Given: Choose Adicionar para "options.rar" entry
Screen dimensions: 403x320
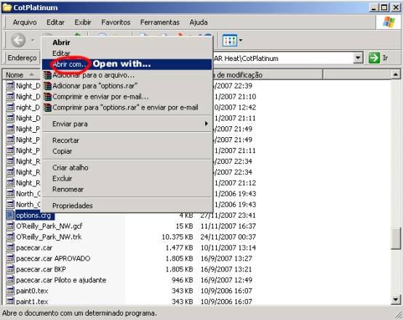Looking at the screenshot, I should (x=127, y=86).
